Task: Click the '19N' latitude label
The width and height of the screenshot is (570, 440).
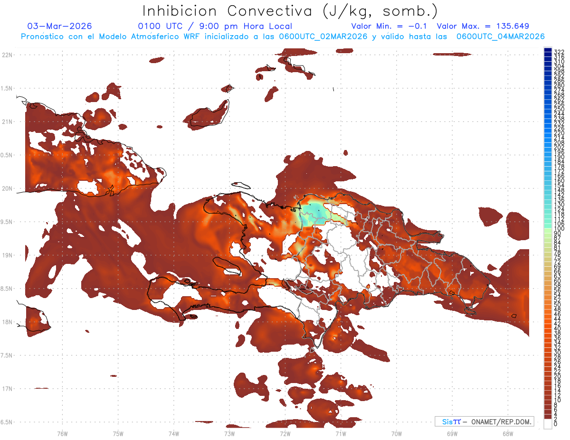Action: (7, 255)
